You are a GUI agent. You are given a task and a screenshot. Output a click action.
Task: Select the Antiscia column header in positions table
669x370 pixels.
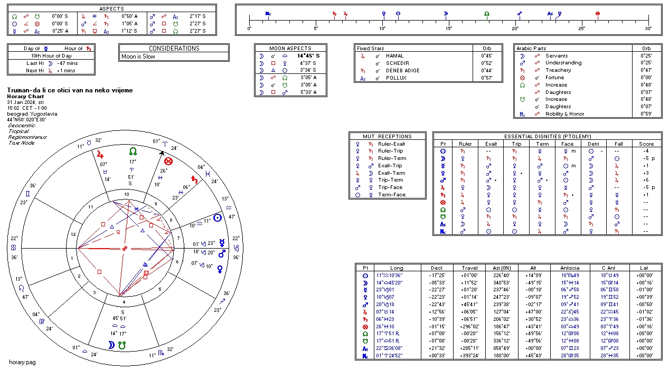click(x=570, y=268)
